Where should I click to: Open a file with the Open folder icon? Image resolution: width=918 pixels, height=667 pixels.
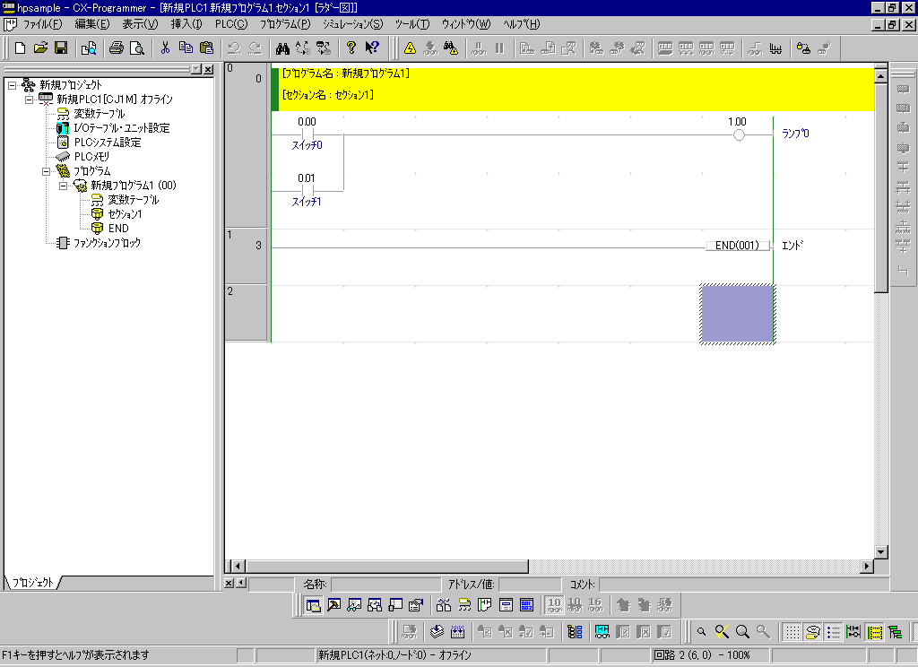(40, 48)
